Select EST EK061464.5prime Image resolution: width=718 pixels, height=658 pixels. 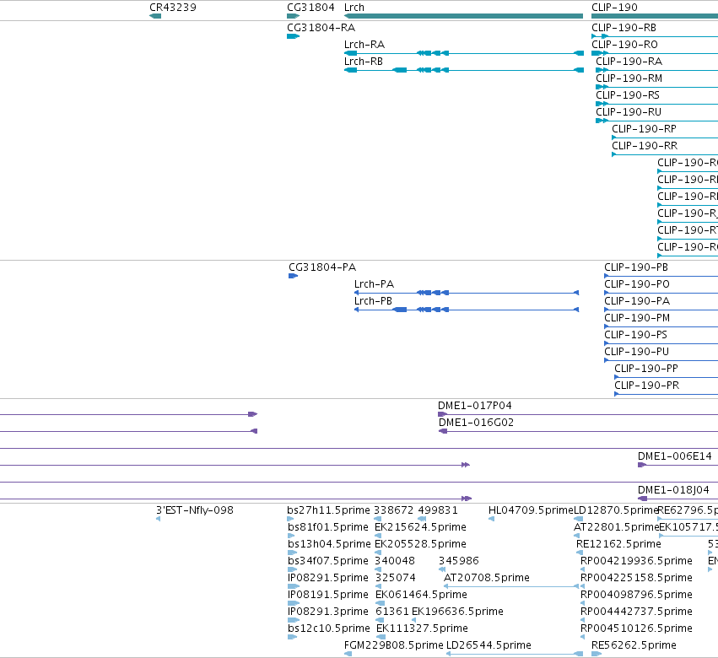click(421, 595)
